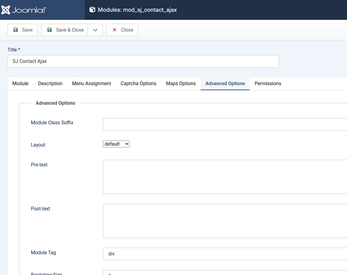Screen dimensions: 347x275
Task: Click the module cube icon beside title
Action: [x=92, y=10]
